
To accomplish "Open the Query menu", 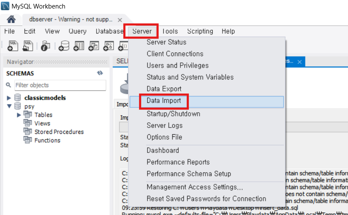I will pos(77,31).
